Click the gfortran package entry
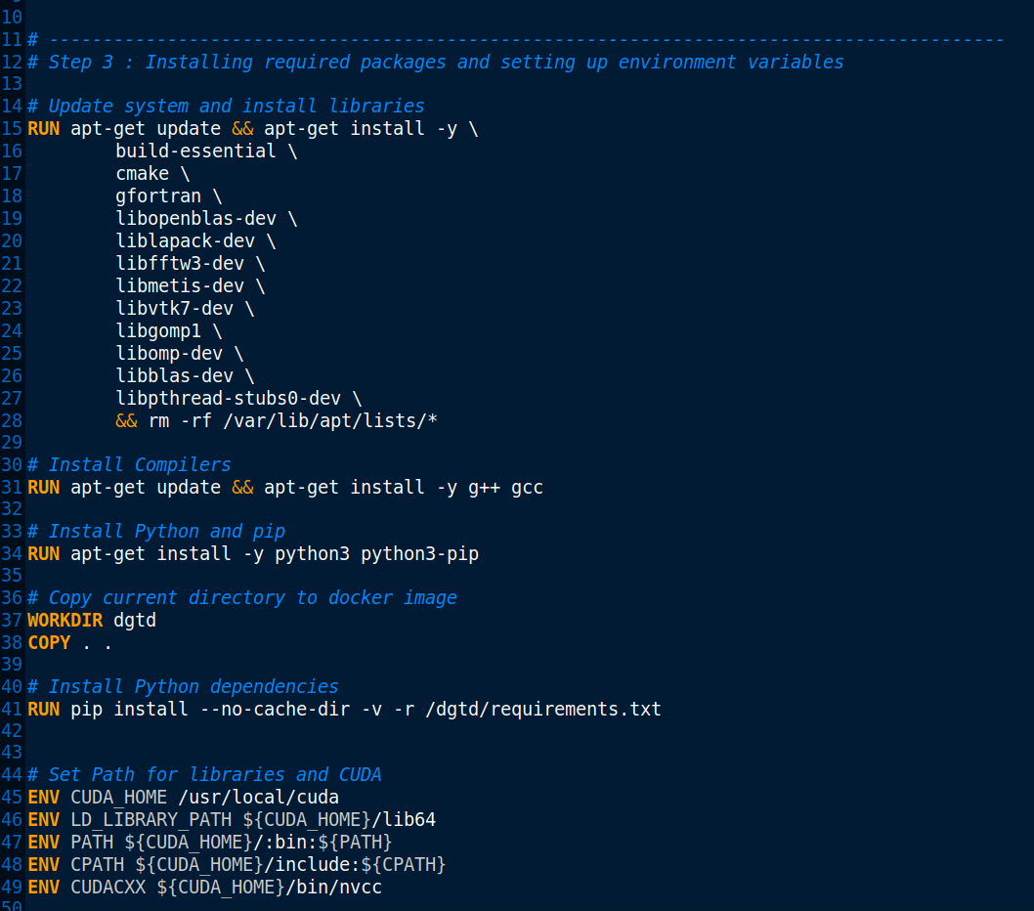 158,195
